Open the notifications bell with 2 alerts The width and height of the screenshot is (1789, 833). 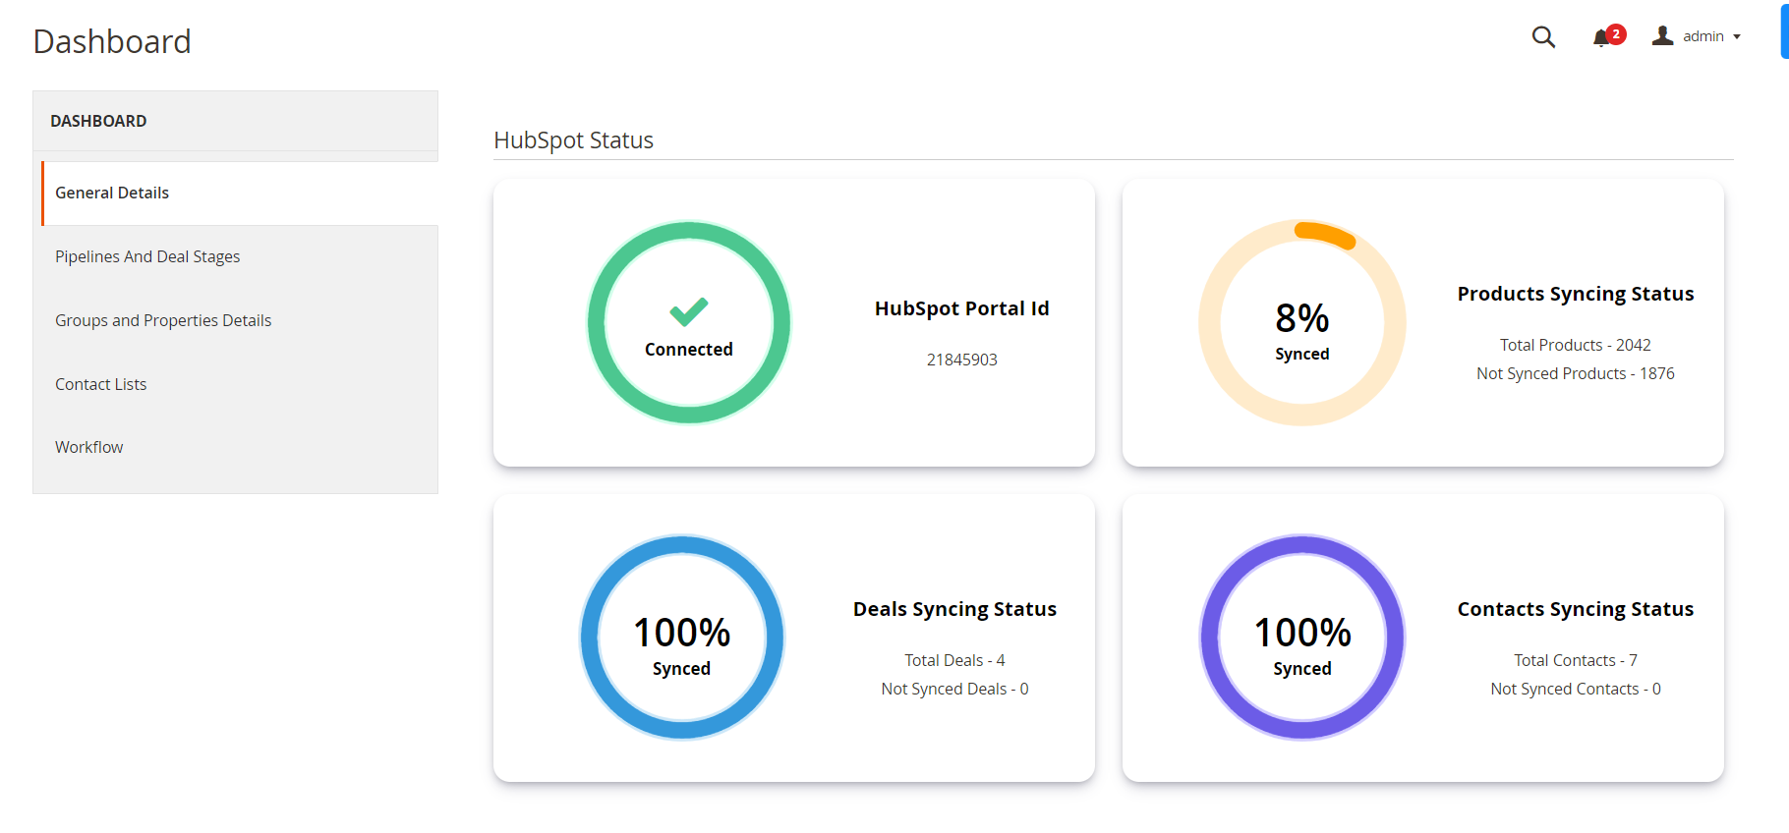coord(1604,36)
